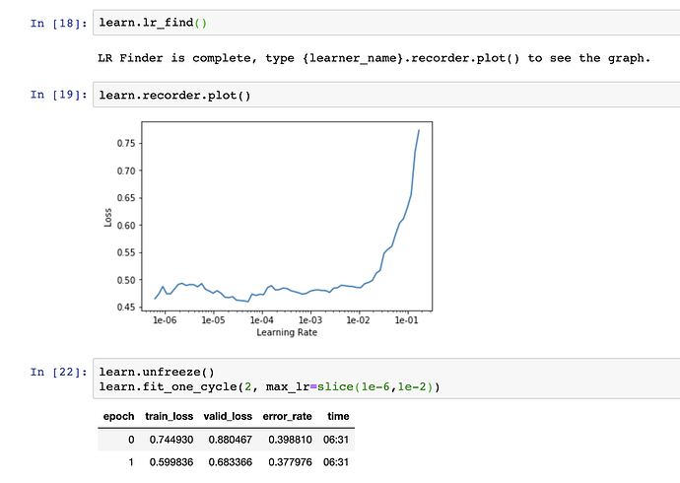
Task: Click the valid_loss column header
Action: pos(230,417)
